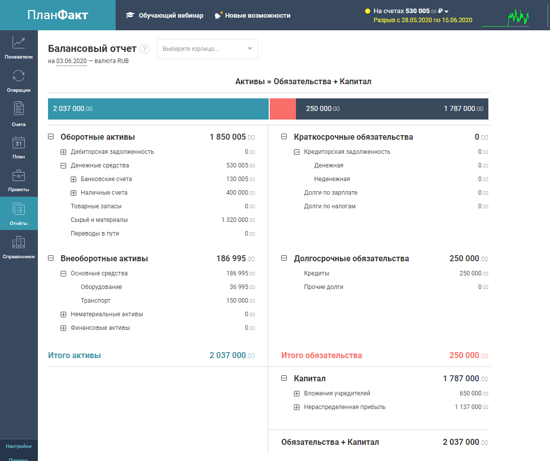Open Настройки in the sidebar

coord(19,446)
